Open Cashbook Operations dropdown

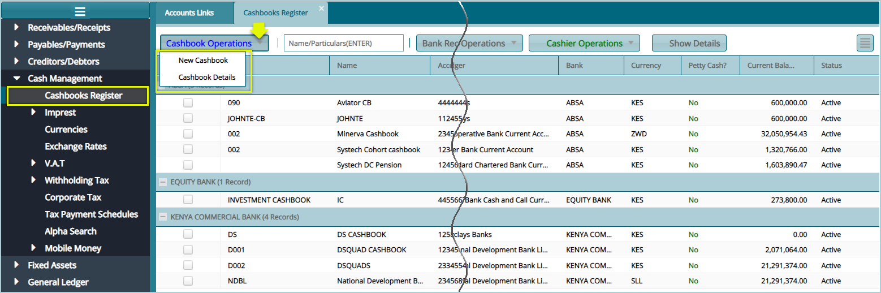[214, 43]
